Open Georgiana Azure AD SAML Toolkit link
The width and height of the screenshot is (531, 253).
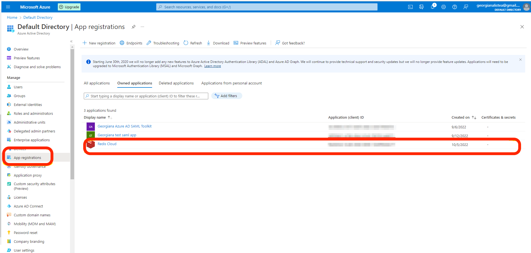point(124,126)
